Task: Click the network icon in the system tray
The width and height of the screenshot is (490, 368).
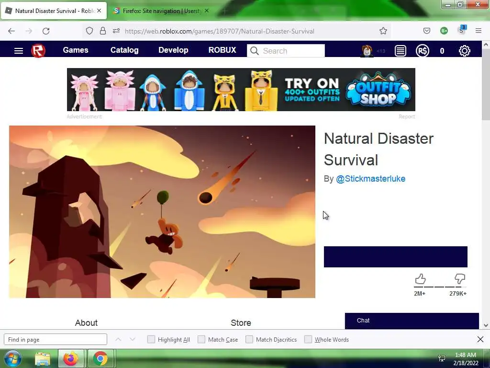Action: coord(442,358)
